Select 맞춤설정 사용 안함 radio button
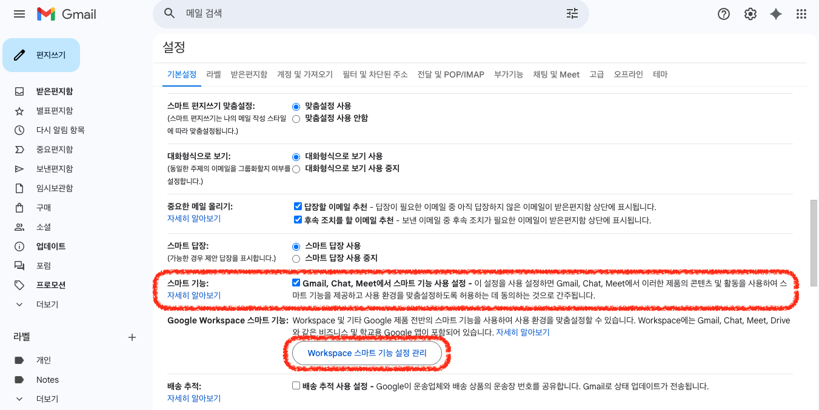819x410 pixels. [x=296, y=119]
